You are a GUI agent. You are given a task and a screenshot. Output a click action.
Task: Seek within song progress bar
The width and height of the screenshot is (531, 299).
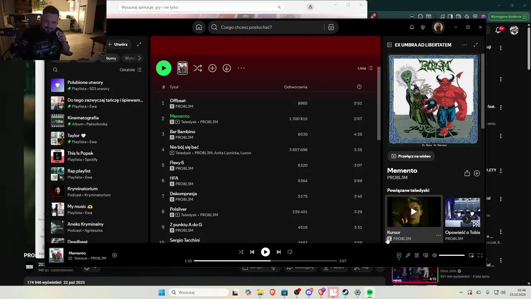[265, 261]
